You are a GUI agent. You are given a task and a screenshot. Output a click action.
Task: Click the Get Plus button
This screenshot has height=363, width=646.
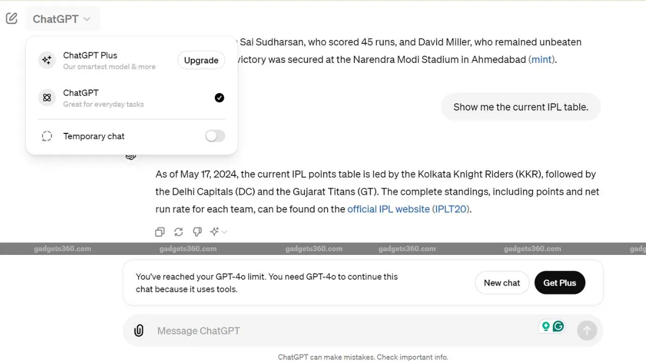click(560, 282)
